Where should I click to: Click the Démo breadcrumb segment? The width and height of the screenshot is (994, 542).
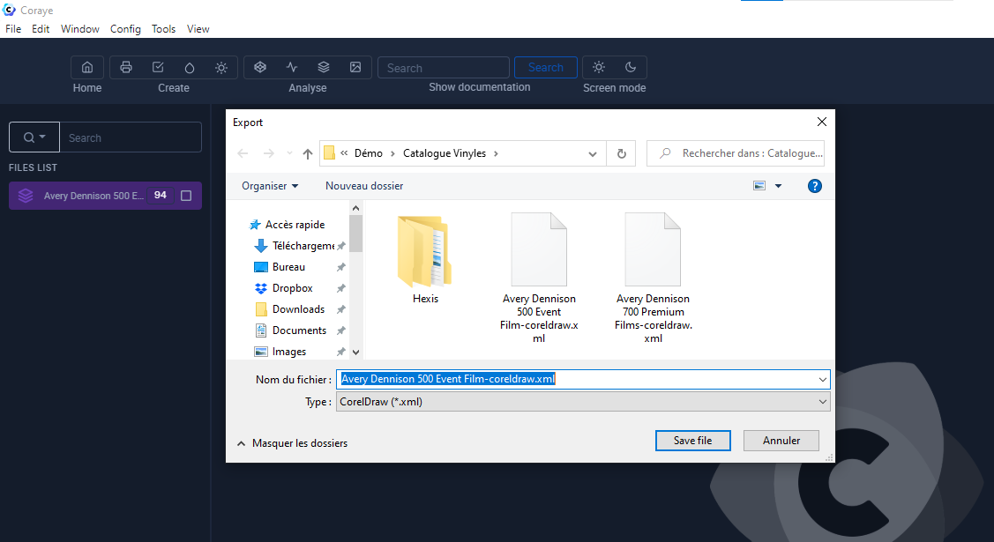point(369,153)
